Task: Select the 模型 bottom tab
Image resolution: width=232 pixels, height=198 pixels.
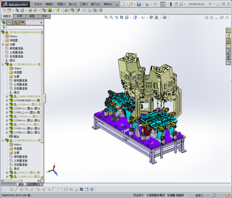Action: (x=21, y=185)
